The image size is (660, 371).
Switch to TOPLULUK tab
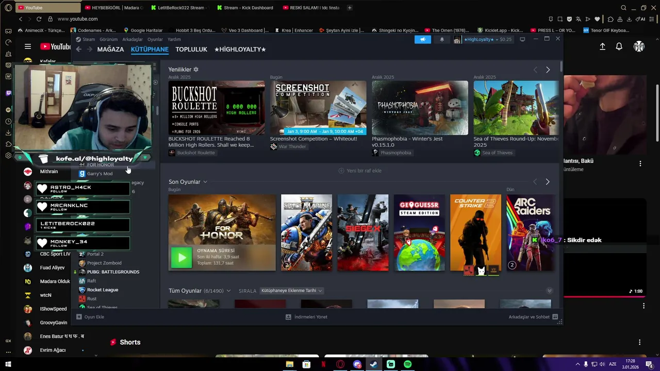coord(191,49)
